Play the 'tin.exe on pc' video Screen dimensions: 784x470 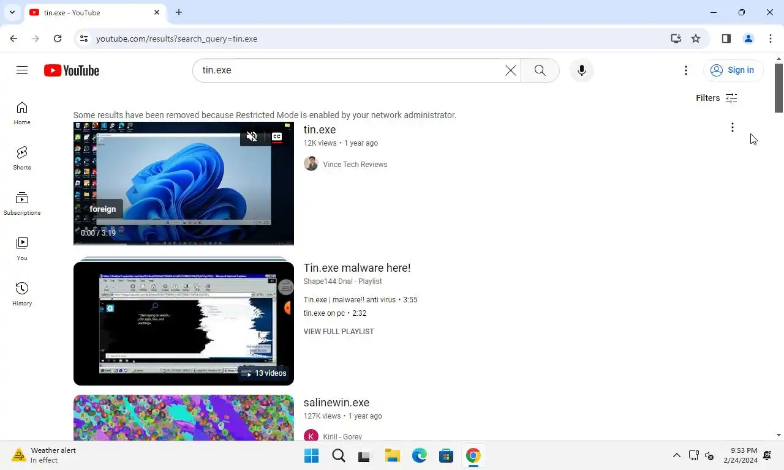pyautogui.click(x=334, y=313)
